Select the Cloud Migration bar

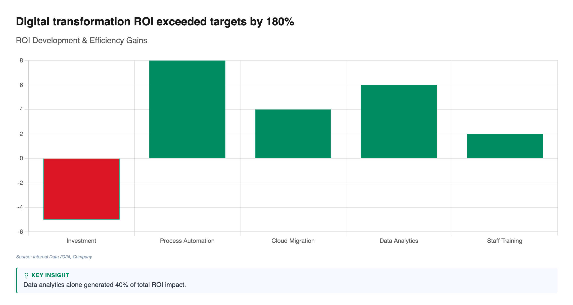(293, 134)
